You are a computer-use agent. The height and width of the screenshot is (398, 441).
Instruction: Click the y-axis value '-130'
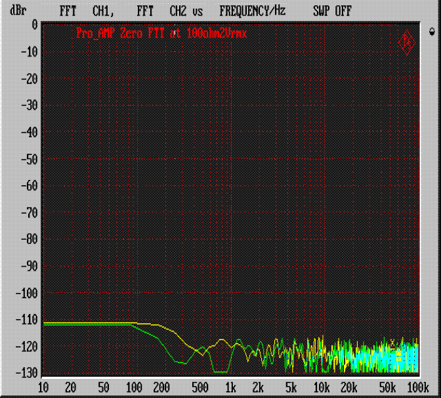(x=27, y=373)
